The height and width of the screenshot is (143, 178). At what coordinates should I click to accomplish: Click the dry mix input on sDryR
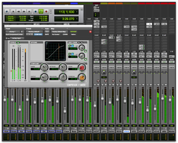tap(142, 54)
